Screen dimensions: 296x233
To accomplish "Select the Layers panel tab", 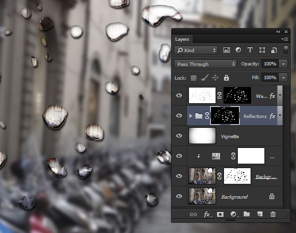I will coord(183,39).
